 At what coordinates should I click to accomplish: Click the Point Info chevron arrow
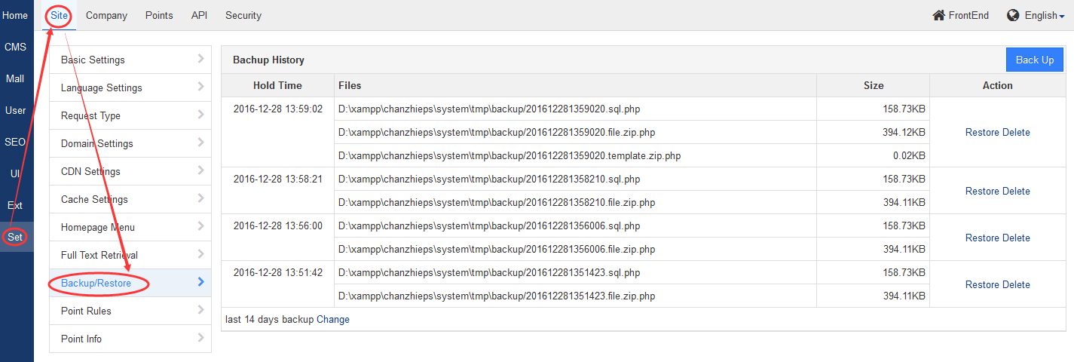(x=200, y=338)
